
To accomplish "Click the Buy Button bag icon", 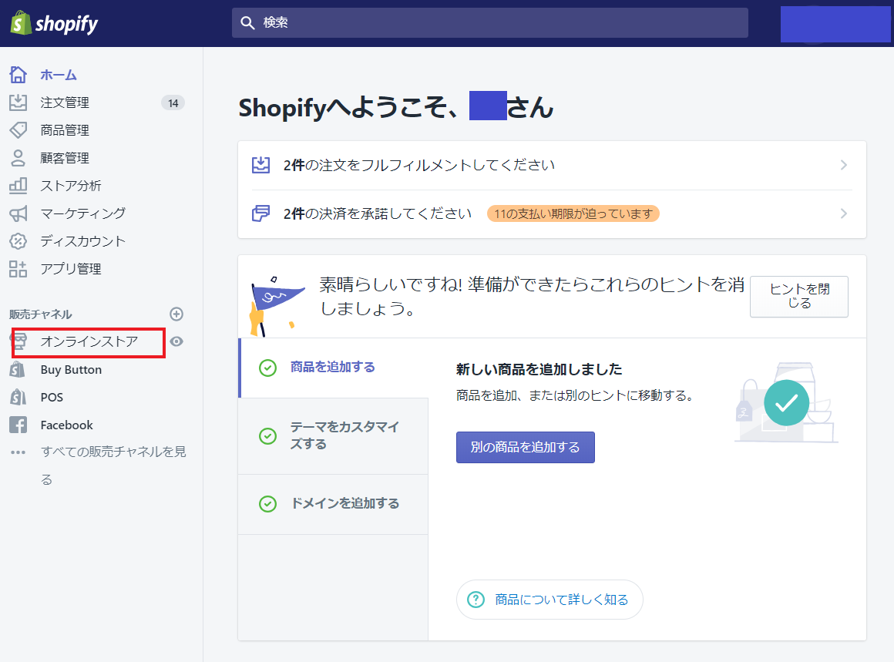I will coord(18,369).
